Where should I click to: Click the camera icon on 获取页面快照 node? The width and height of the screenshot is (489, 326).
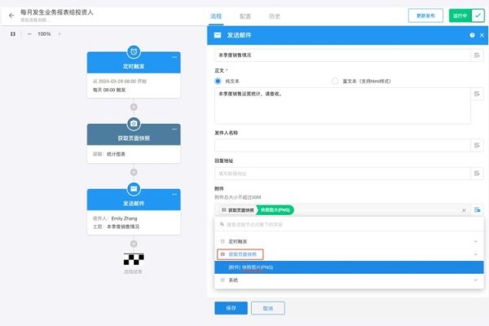pyautogui.click(x=134, y=124)
